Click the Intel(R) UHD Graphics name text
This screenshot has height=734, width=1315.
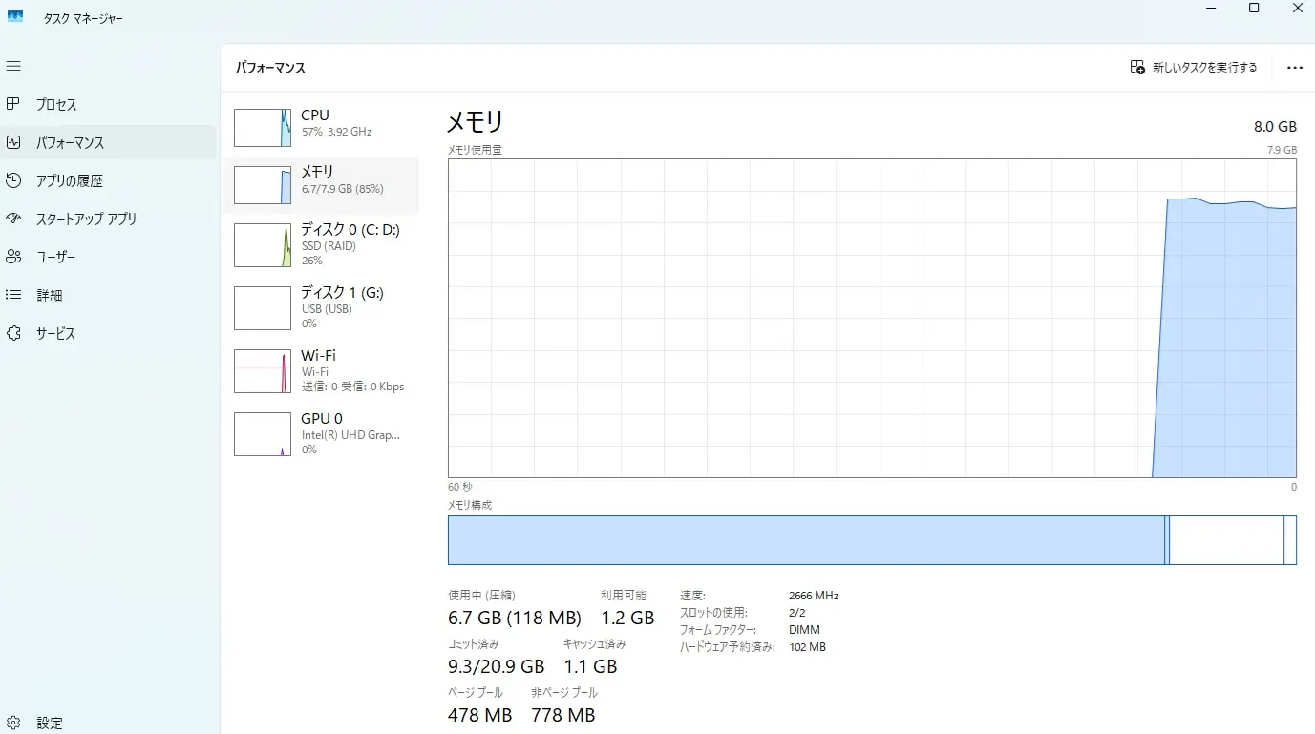[x=350, y=435]
